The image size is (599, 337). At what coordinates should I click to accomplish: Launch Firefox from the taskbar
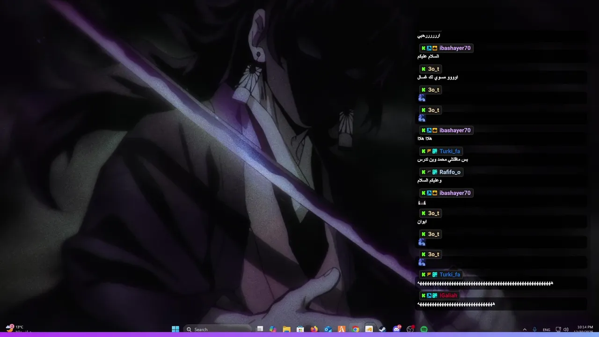tap(314, 329)
